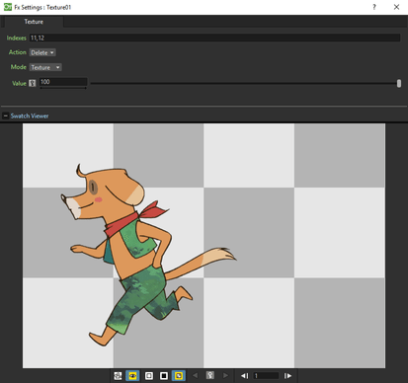Collapse the Swatch Viewer section
The width and height of the screenshot is (408, 383).
coord(5,115)
